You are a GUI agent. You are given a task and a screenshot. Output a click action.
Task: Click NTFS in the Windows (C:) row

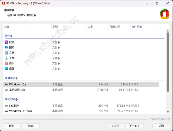tap(135, 84)
